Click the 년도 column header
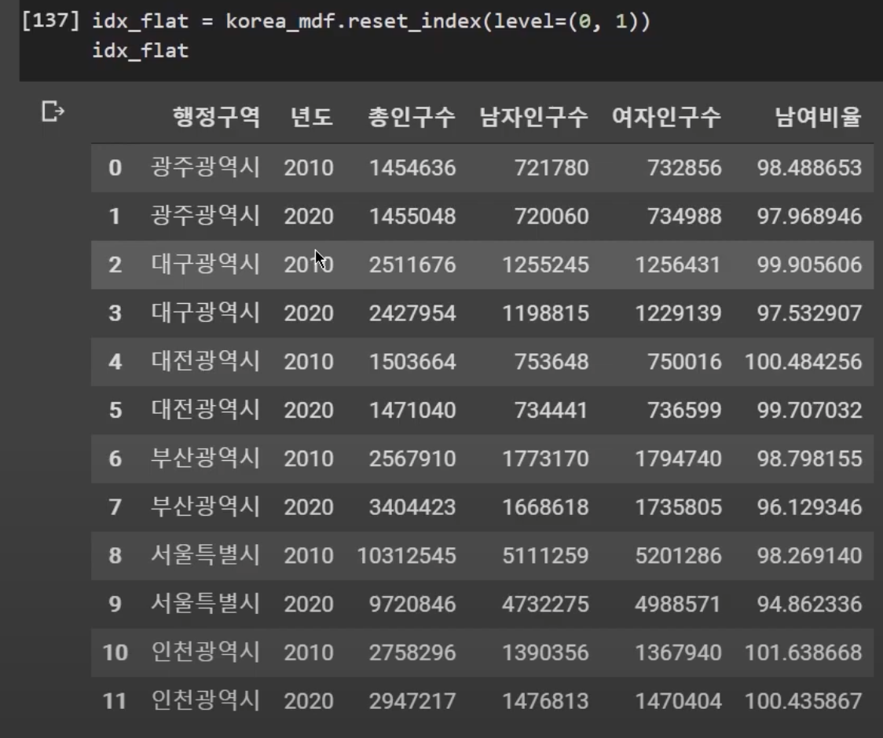Screen dimensions: 883x738 [311, 117]
